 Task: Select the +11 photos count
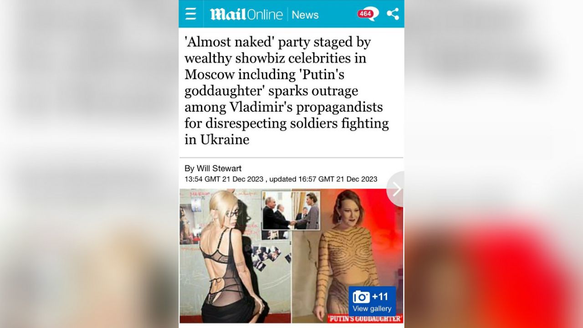tap(380, 297)
